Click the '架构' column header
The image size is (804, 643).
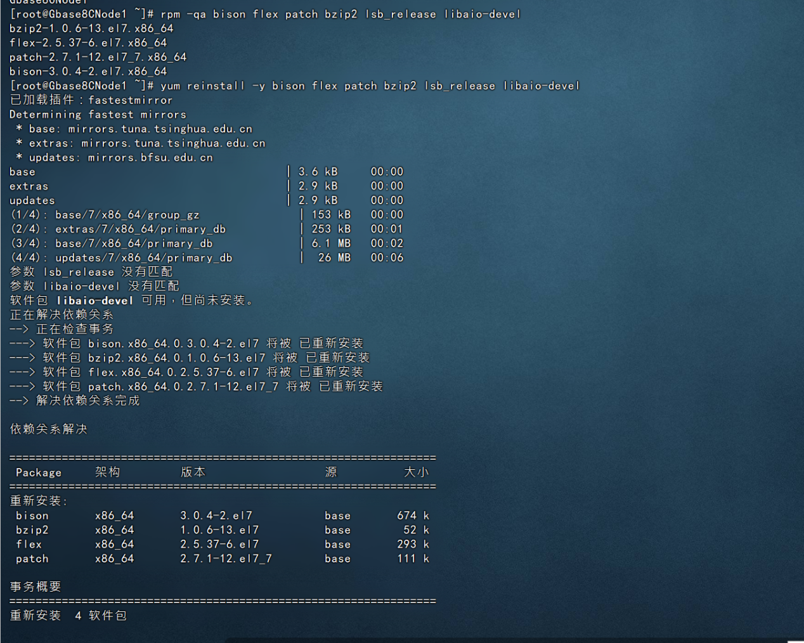pyautogui.click(x=108, y=472)
